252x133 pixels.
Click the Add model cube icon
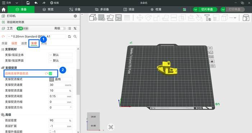[93, 18]
